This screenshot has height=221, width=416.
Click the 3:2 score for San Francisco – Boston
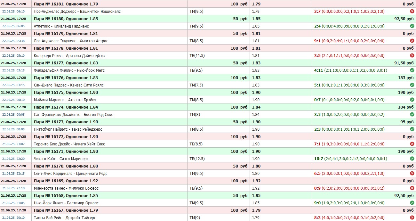(317, 114)
